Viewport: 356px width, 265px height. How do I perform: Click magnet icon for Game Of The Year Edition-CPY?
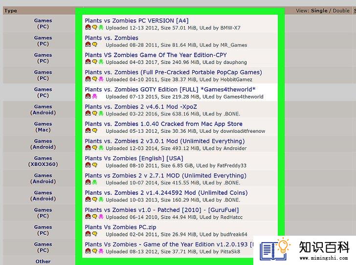88,62
